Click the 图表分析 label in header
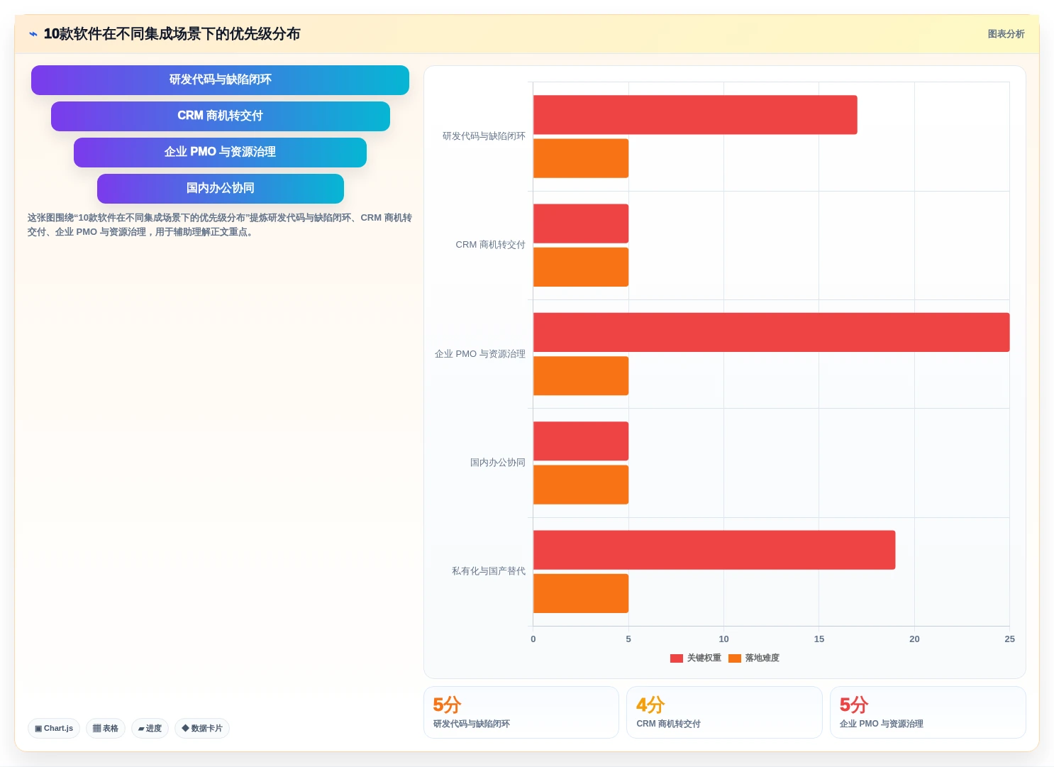The image size is (1054, 767). click(x=1006, y=34)
